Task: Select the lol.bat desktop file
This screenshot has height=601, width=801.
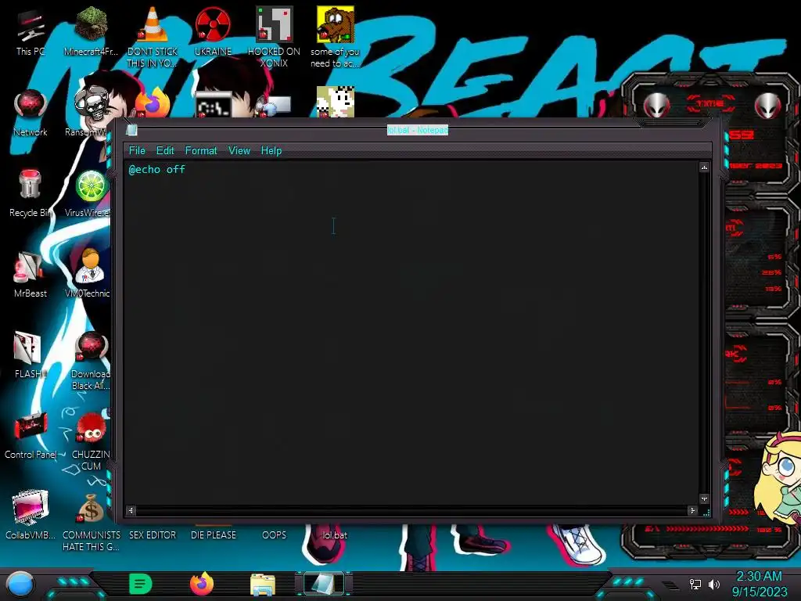Action: [335, 535]
